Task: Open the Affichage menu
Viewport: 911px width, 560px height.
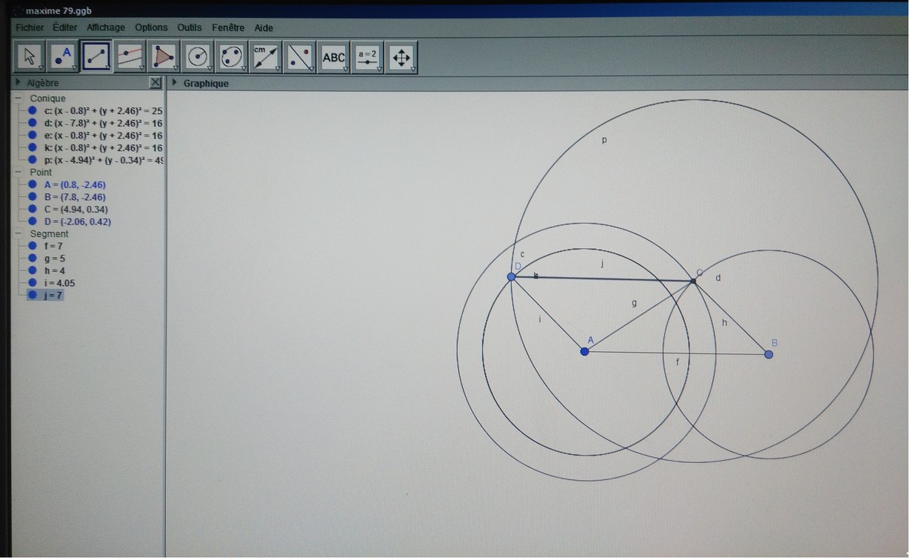Action: click(106, 27)
